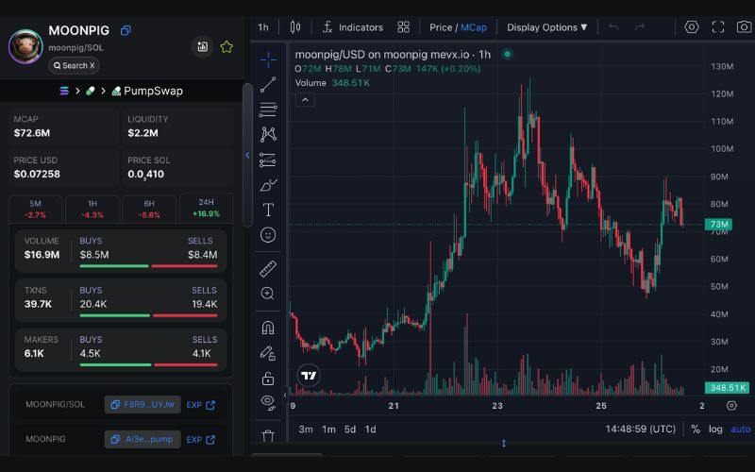Lock all drawing tools
Image resolution: width=755 pixels, height=472 pixels.
point(268,379)
